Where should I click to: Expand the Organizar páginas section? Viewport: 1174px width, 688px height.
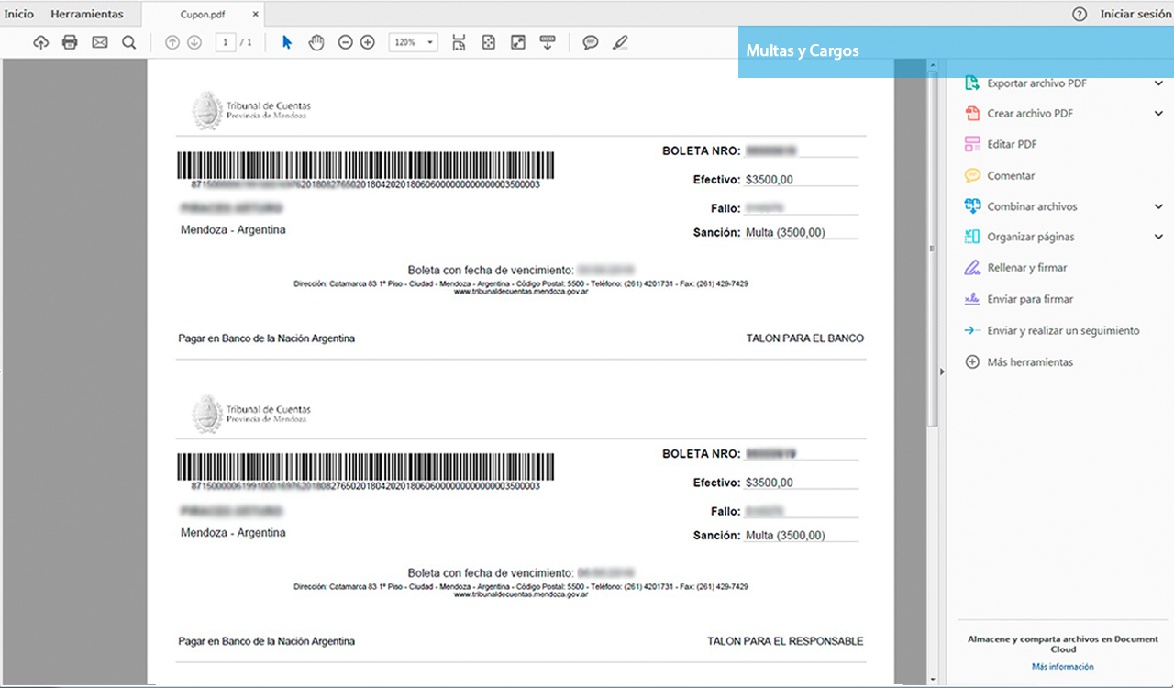[x=1158, y=237]
